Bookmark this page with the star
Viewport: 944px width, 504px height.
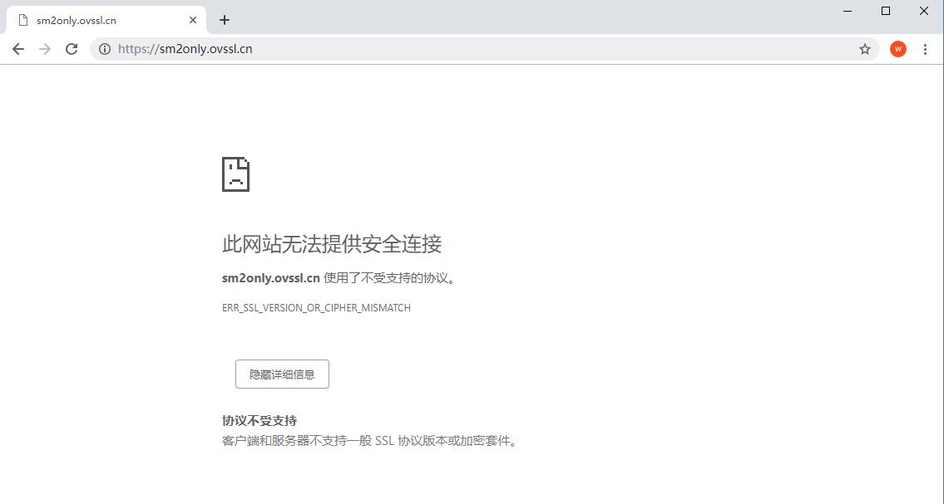(x=865, y=49)
